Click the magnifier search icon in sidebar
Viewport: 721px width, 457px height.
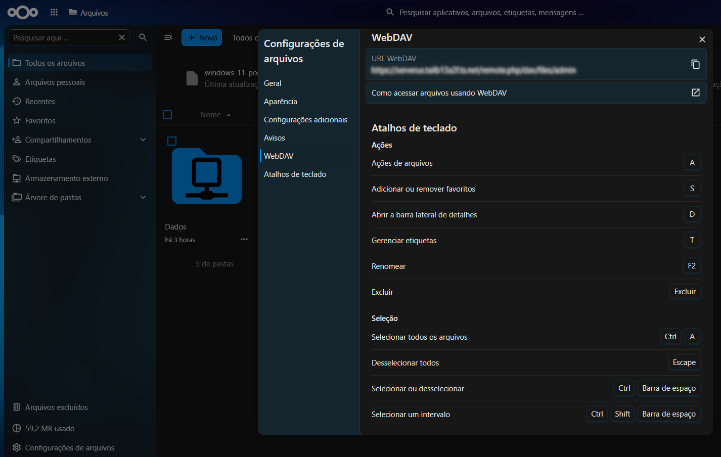tap(143, 37)
